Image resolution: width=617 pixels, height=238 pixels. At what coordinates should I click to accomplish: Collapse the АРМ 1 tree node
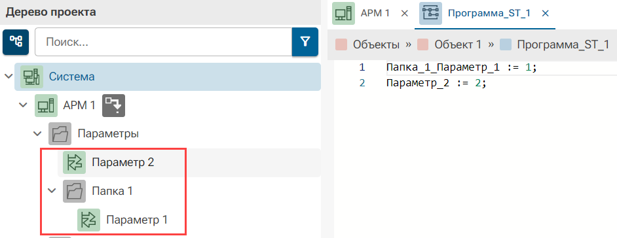coord(24,105)
